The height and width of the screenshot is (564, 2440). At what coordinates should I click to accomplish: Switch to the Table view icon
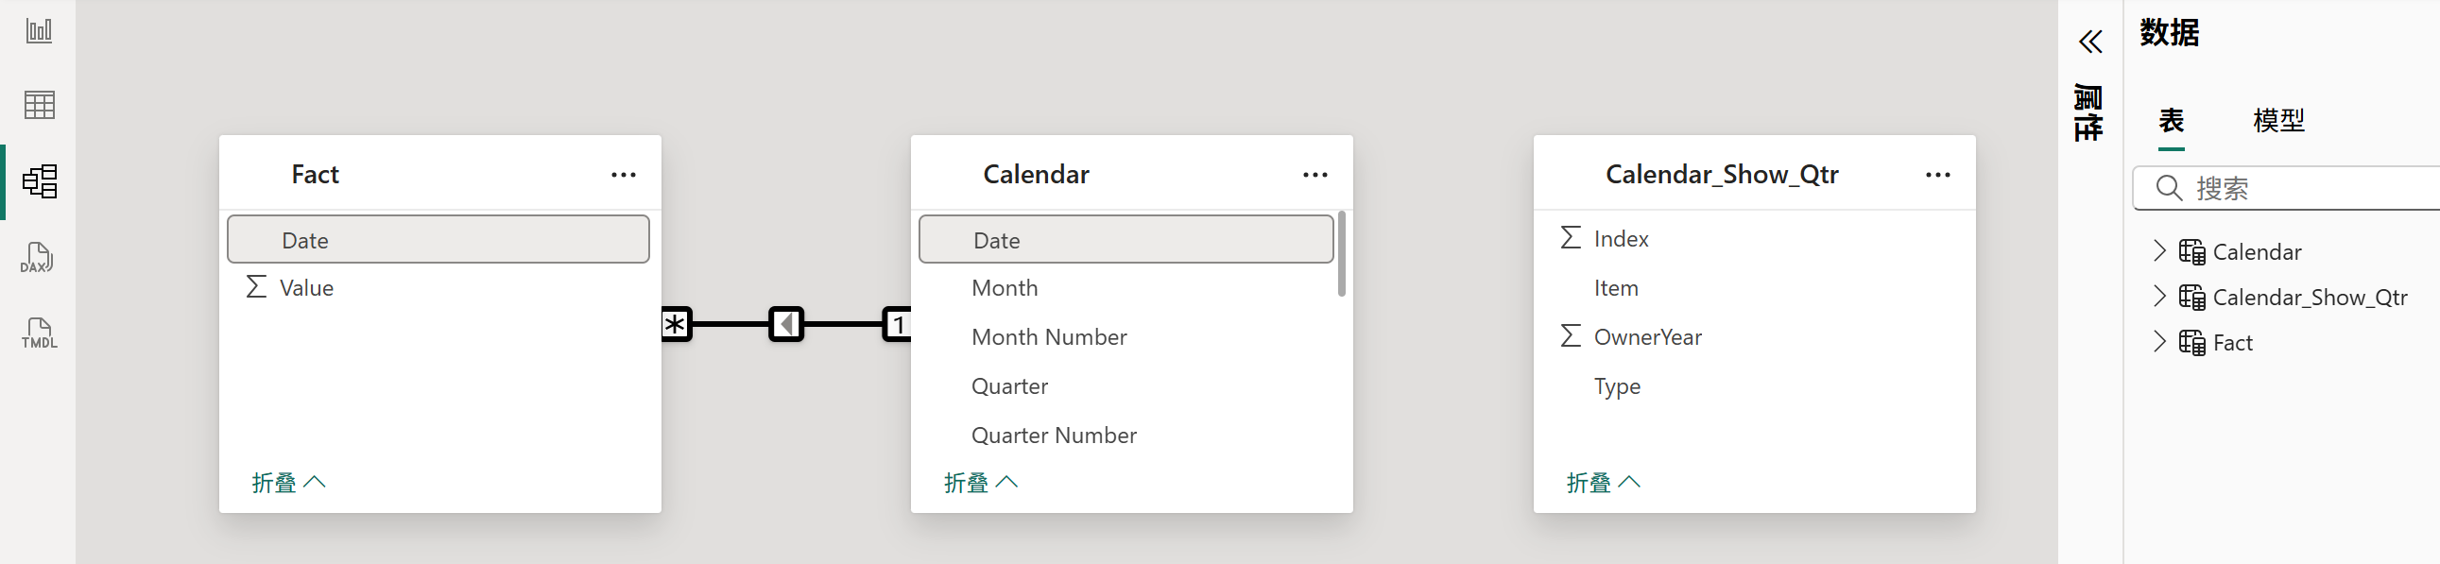coord(39,105)
